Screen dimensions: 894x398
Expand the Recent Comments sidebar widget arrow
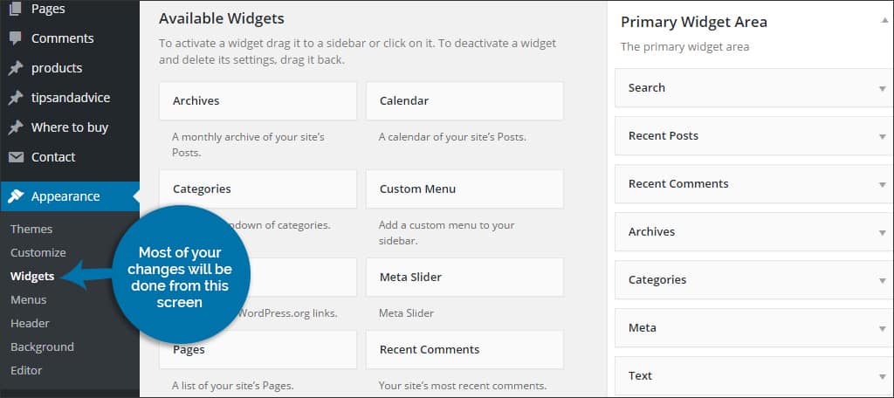pyautogui.click(x=882, y=184)
